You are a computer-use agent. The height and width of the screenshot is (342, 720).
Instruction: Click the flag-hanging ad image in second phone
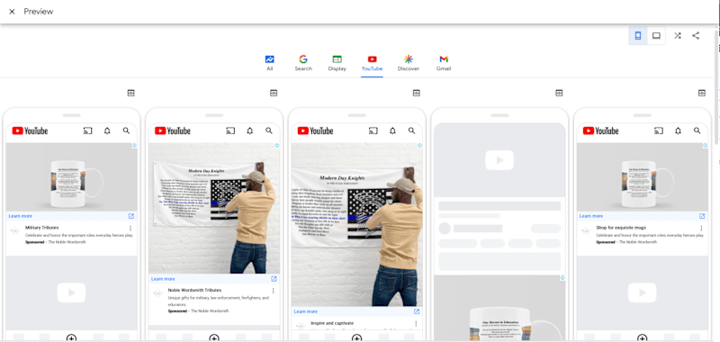pyautogui.click(x=214, y=209)
